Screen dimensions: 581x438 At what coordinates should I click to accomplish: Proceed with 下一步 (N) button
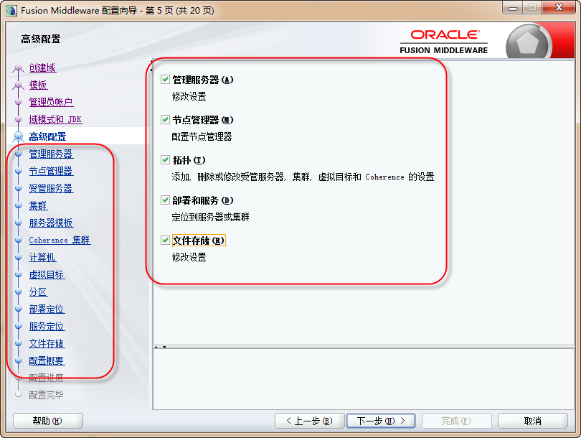381,421
